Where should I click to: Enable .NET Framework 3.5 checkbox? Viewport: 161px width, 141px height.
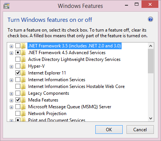click(x=18, y=46)
